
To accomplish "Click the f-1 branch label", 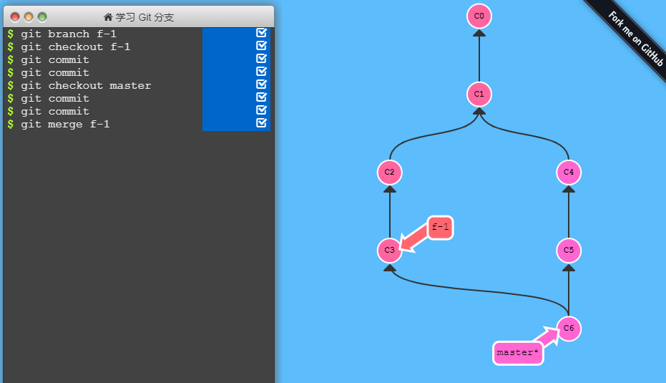I will click(441, 228).
